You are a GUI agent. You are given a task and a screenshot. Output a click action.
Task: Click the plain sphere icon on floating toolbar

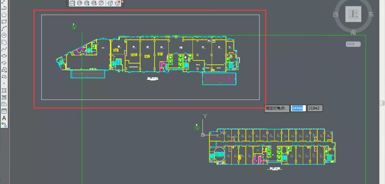tap(79, 3)
